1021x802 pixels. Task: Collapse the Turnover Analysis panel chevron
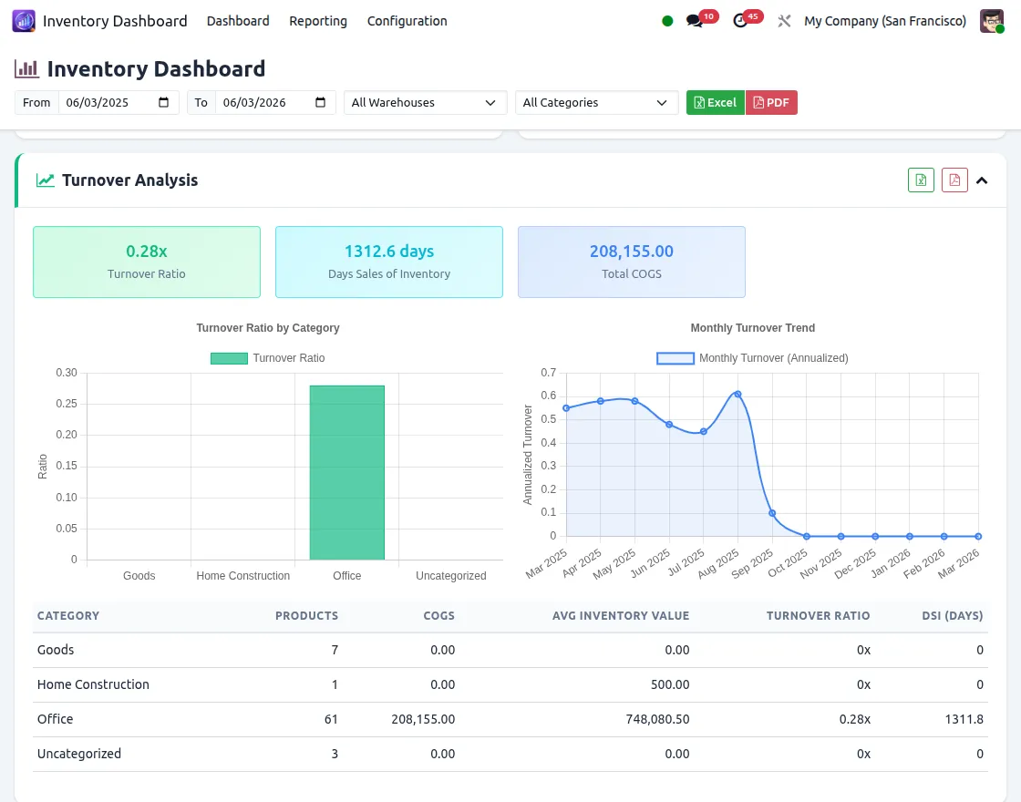[982, 180]
